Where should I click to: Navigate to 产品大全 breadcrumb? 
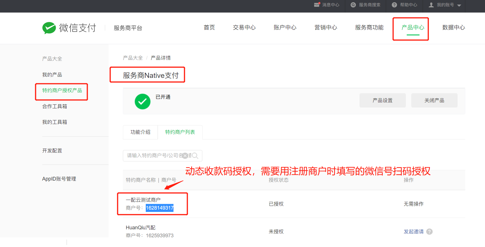pyautogui.click(x=133, y=58)
